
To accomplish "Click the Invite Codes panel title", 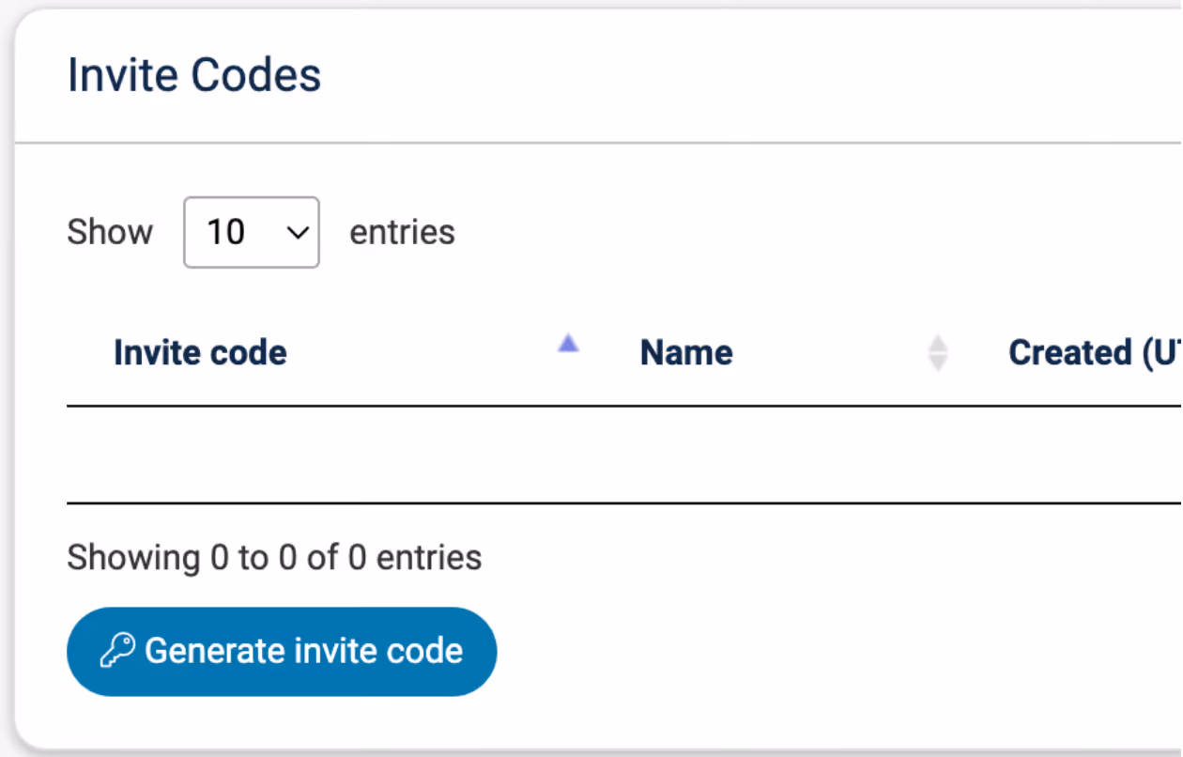I will [193, 74].
